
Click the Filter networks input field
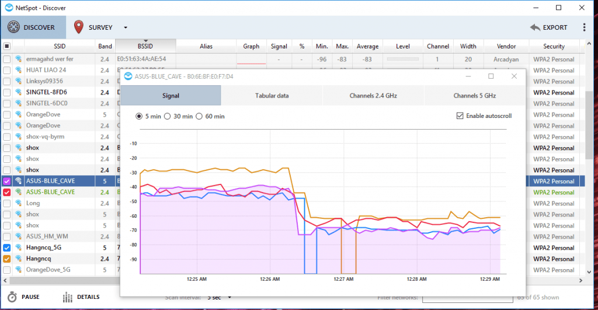(x=467, y=298)
